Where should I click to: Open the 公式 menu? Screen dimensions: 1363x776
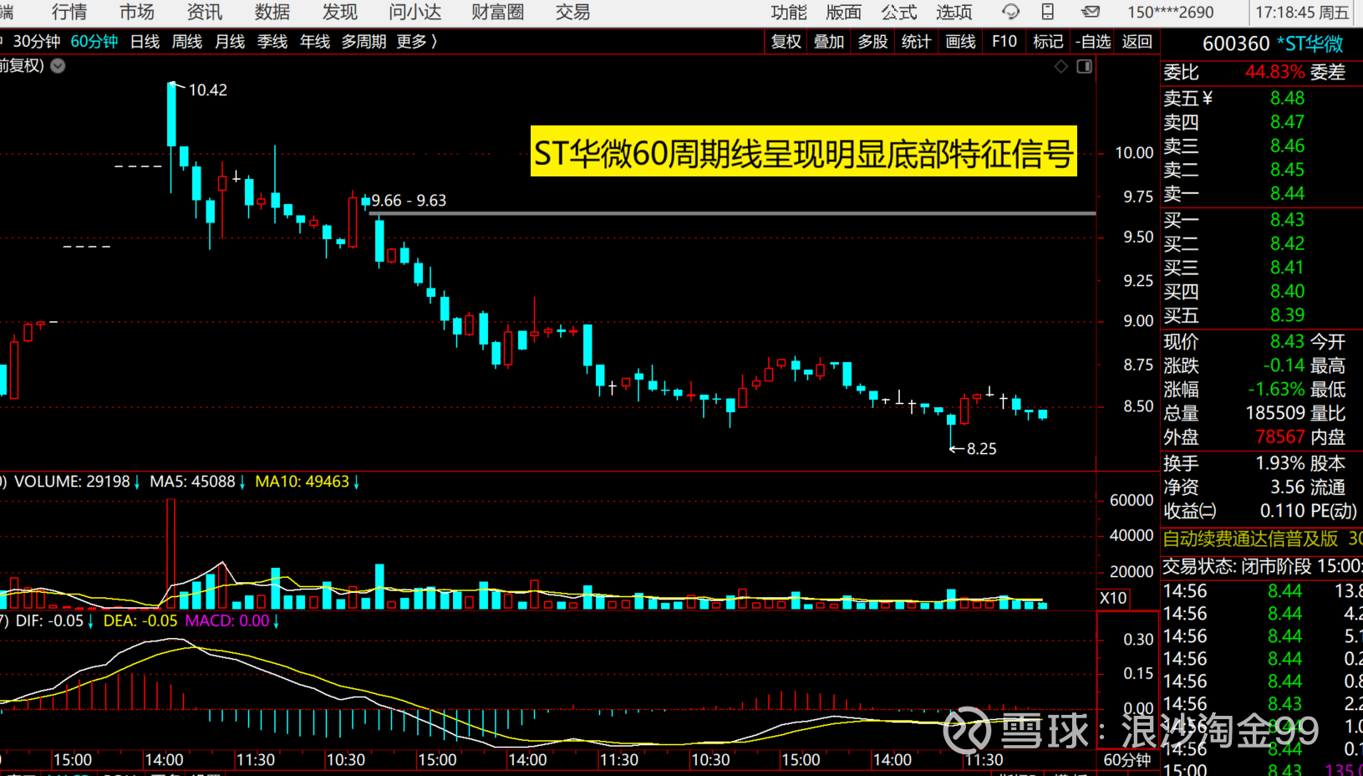click(x=899, y=12)
